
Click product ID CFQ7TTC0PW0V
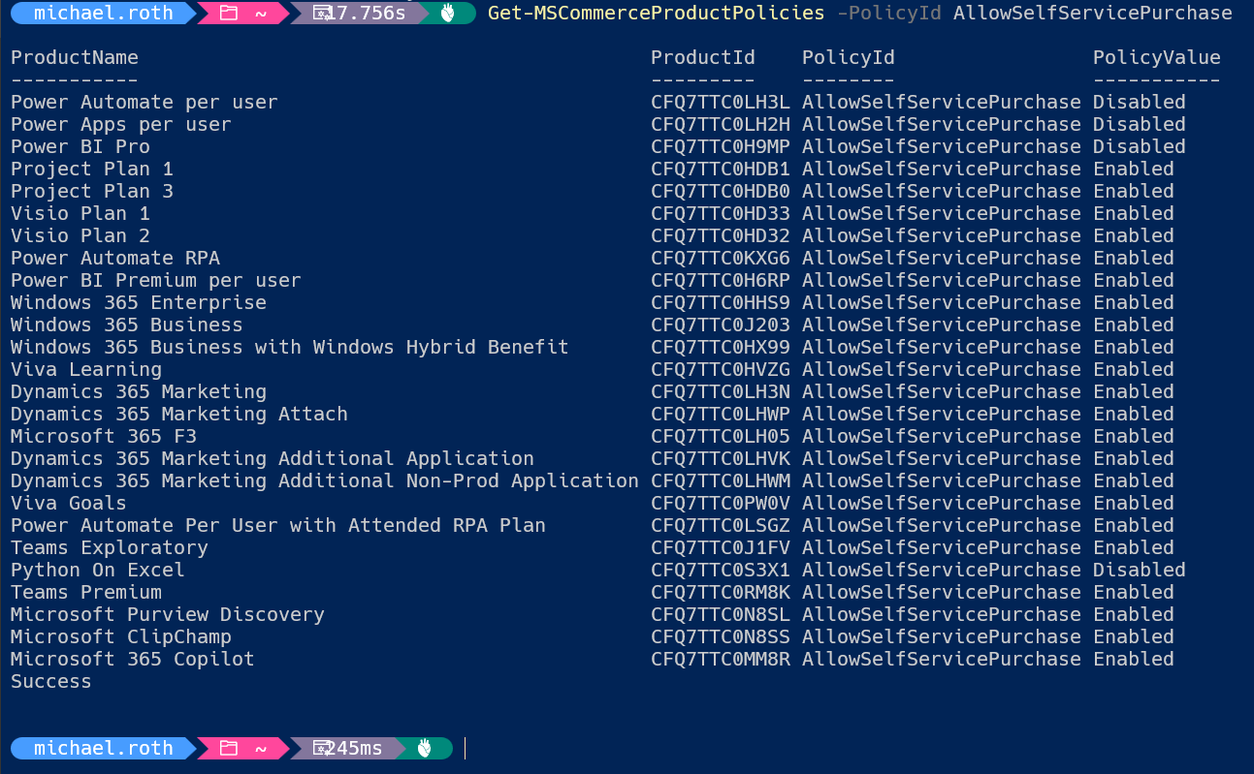(x=721, y=503)
